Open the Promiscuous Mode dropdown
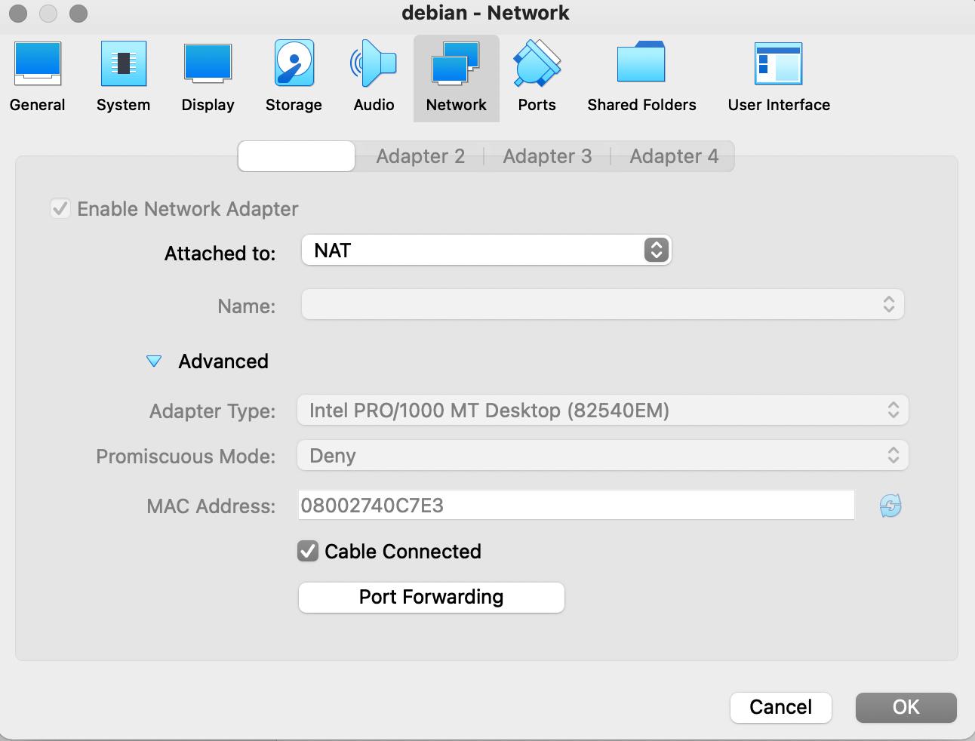 point(603,455)
